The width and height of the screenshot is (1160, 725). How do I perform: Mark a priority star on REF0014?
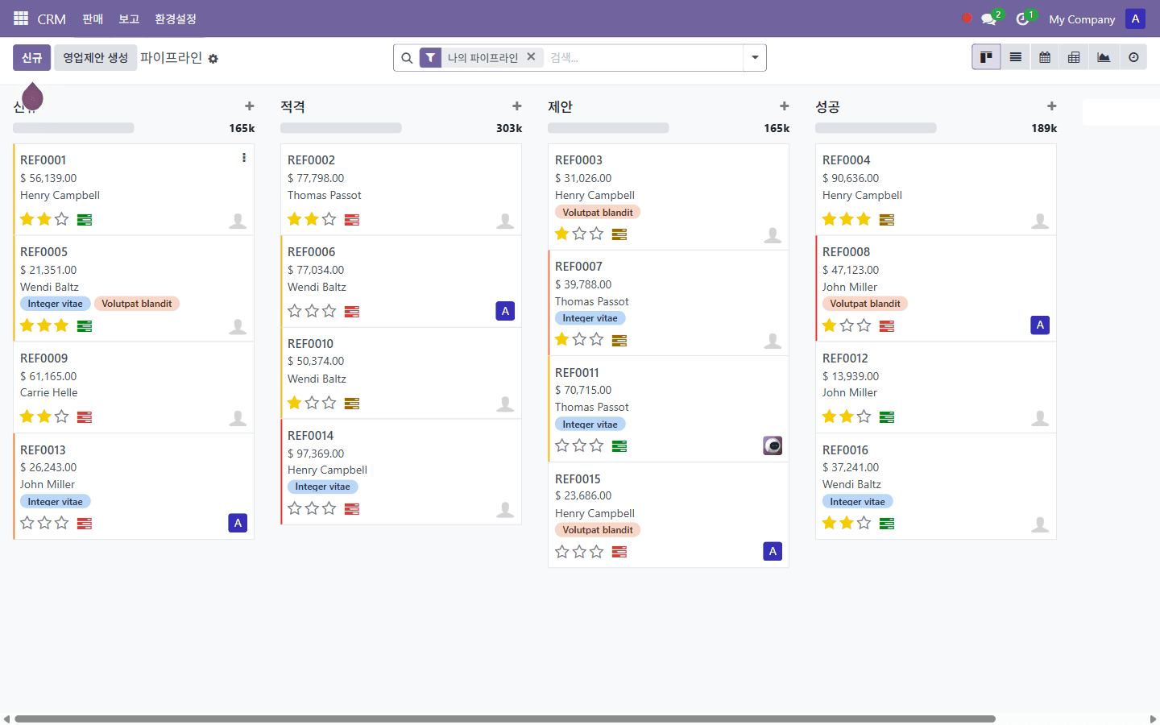(294, 508)
